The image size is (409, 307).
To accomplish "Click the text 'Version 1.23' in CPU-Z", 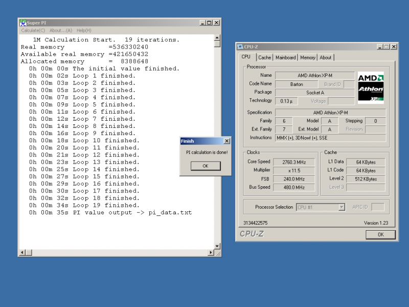I will point(376,223).
